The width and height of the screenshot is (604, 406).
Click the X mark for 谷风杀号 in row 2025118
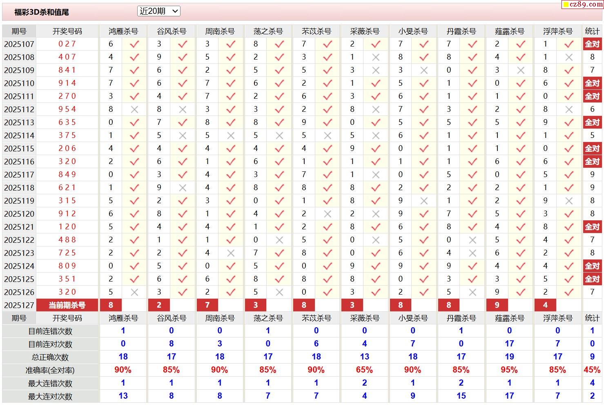pyautogui.click(x=183, y=188)
